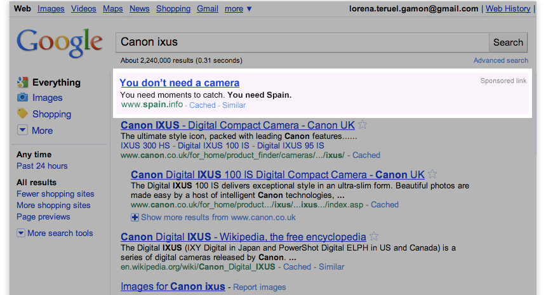The height and width of the screenshot is (295, 546).
Task: Click the Images camera icon in sidebar
Action: coord(22,98)
